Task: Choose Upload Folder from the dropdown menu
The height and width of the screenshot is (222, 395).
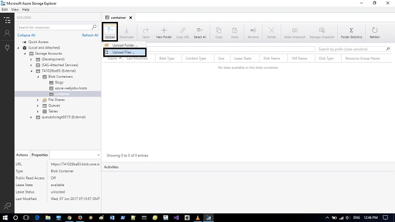Action: click(x=125, y=45)
